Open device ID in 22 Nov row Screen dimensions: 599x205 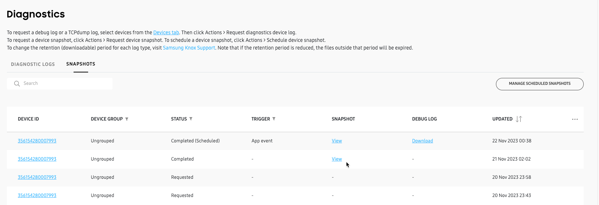click(x=37, y=141)
